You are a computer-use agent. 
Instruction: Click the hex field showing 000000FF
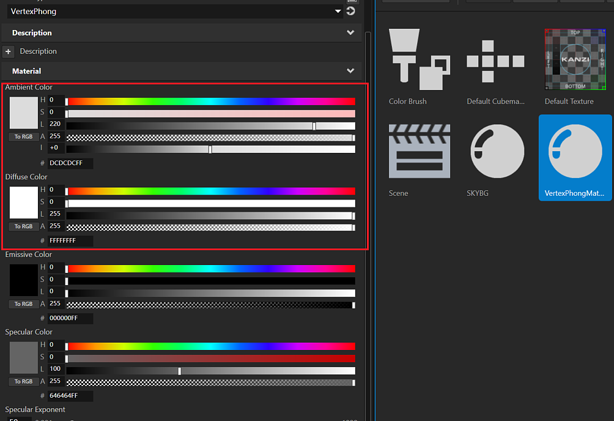click(x=70, y=318)
